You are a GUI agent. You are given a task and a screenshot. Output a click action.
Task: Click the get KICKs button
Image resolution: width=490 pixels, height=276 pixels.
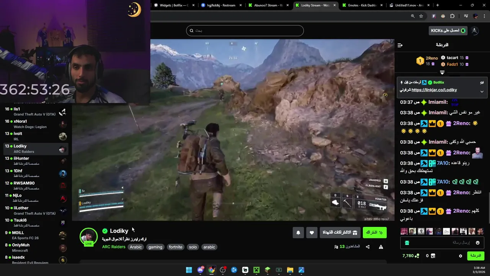coord(448,31)
